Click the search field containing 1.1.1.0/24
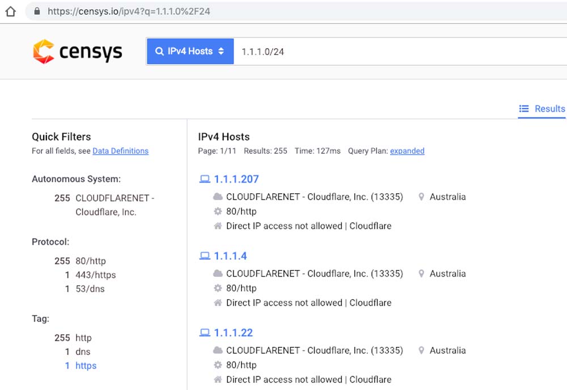 tap(397, 52)
